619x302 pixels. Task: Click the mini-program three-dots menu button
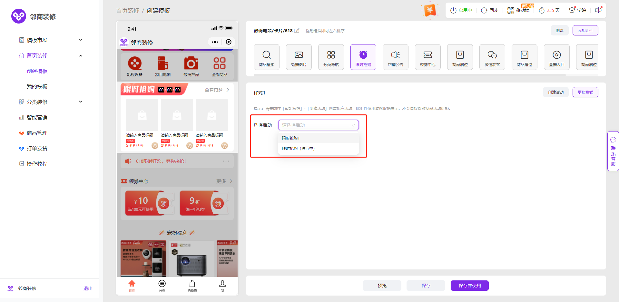pos(215,42)
